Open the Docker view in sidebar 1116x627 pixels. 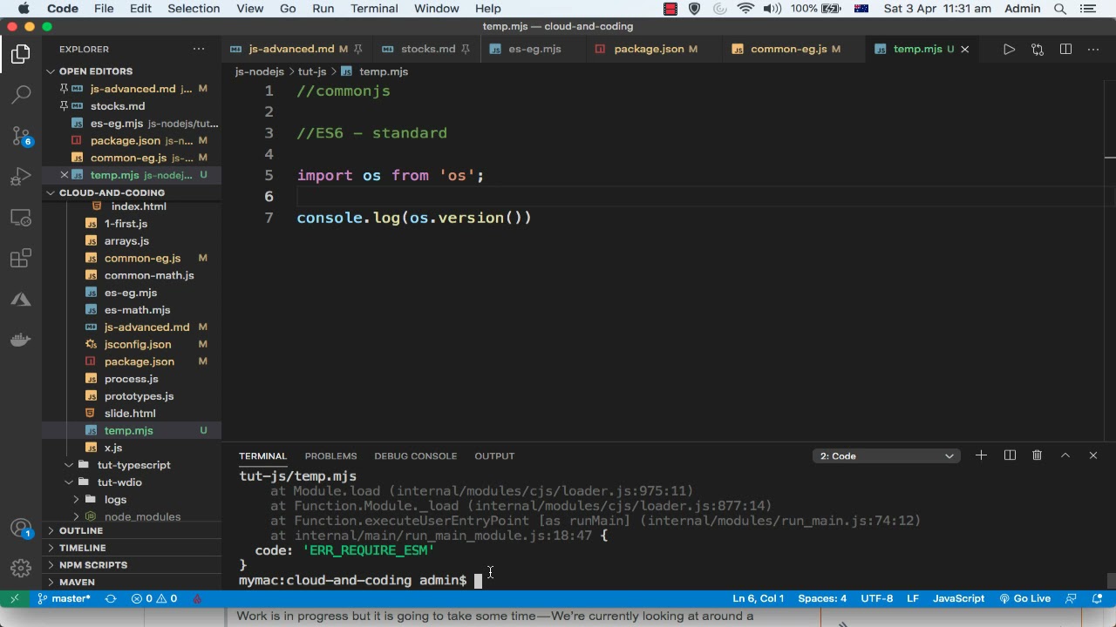point(21,340)
